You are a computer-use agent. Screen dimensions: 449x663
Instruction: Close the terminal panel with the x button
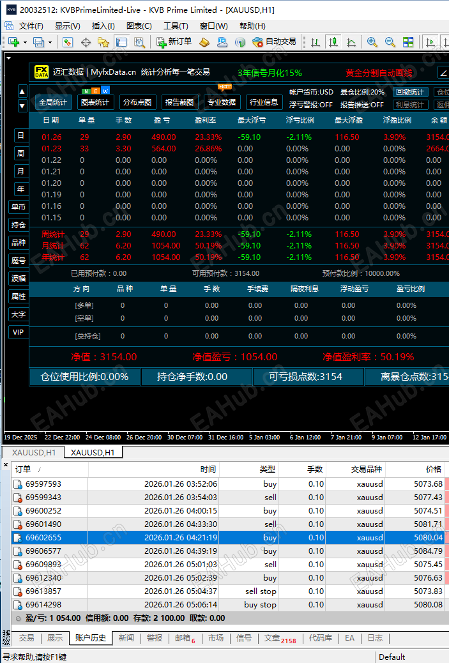(6, 465)
